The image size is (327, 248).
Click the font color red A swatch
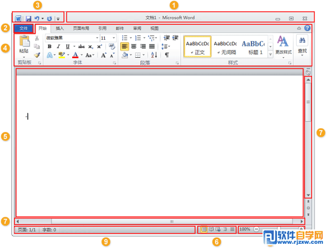click(75, 55)
